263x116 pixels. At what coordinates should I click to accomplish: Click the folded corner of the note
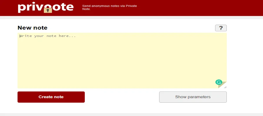223,85
